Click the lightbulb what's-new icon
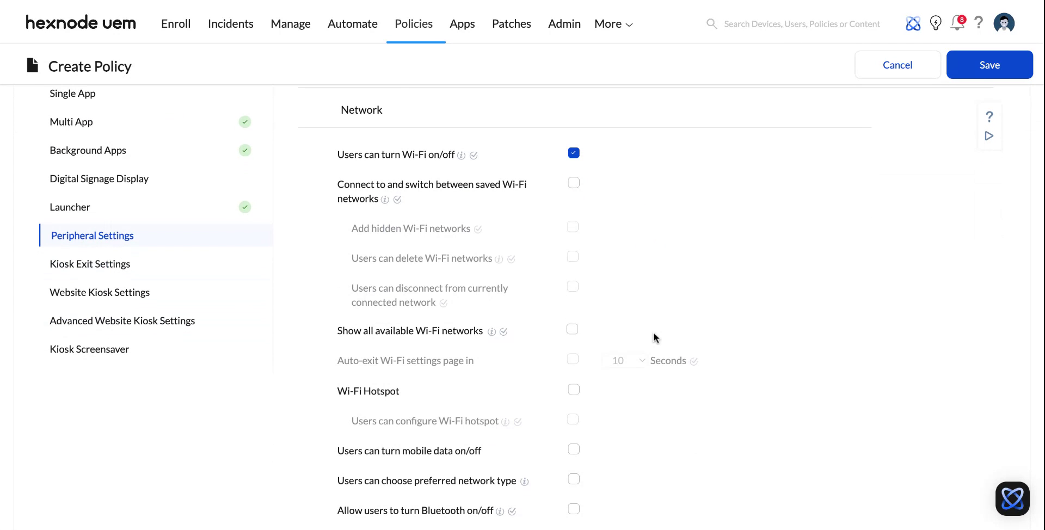The image size is (1045, 530). 936,23
